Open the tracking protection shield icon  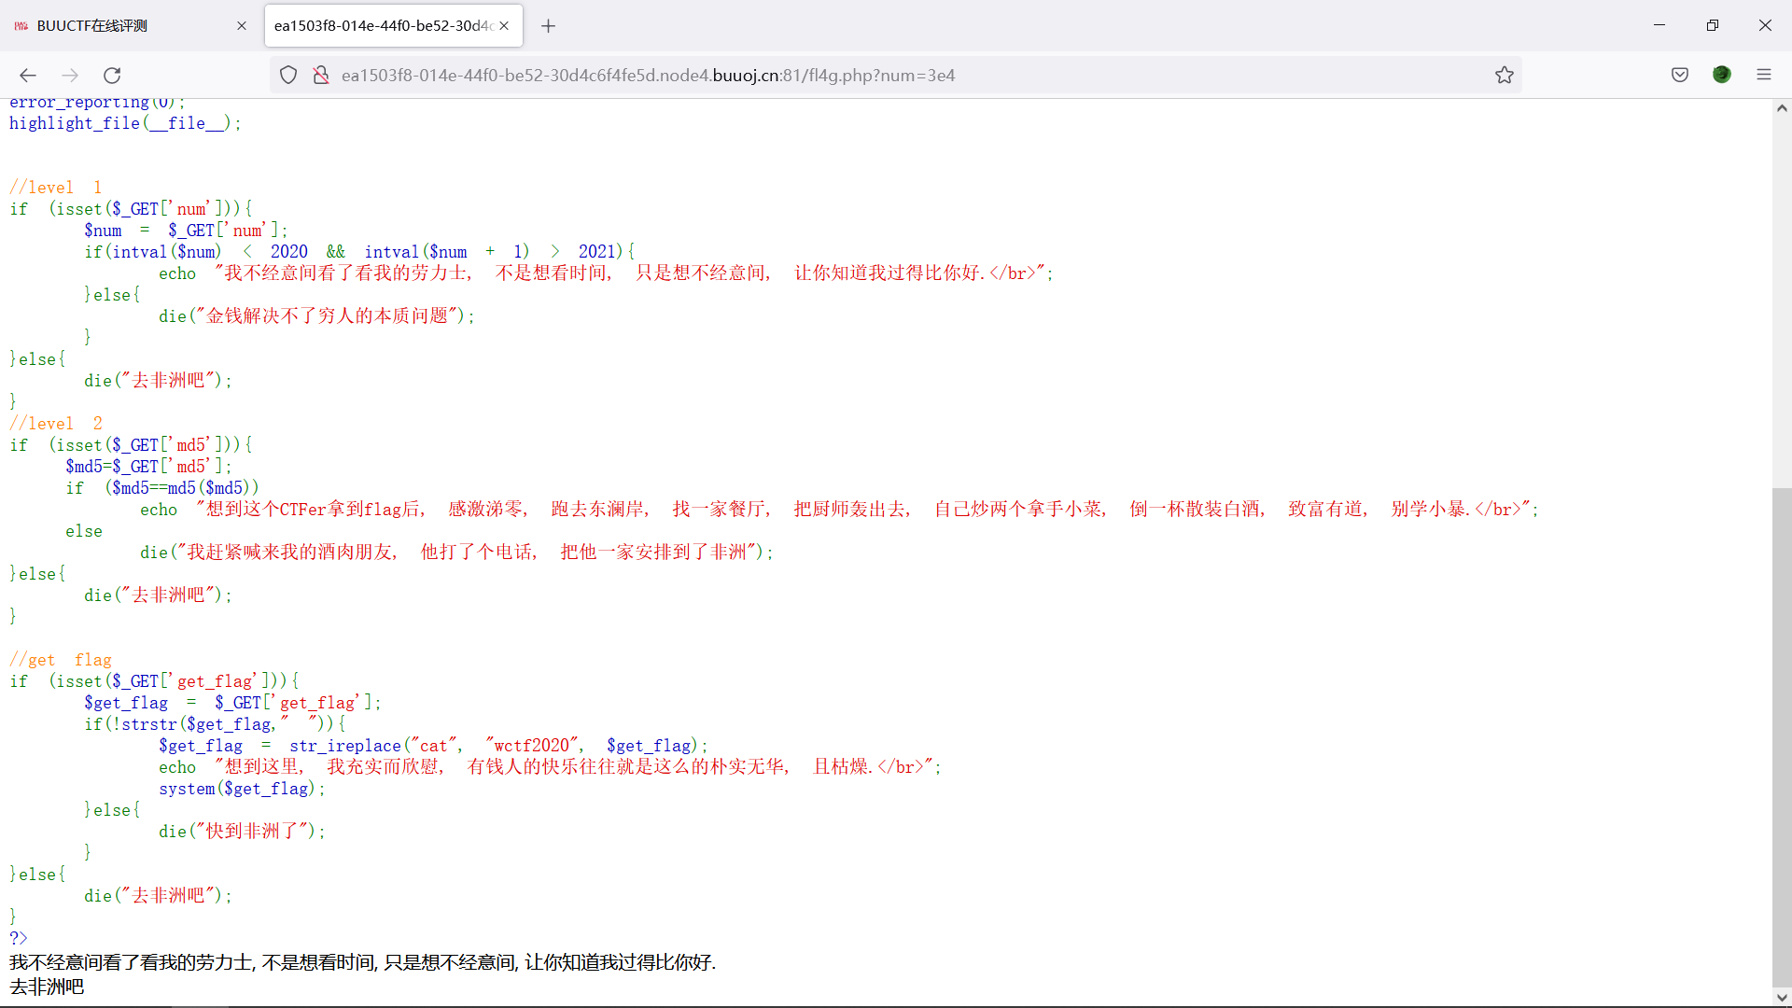288,76
